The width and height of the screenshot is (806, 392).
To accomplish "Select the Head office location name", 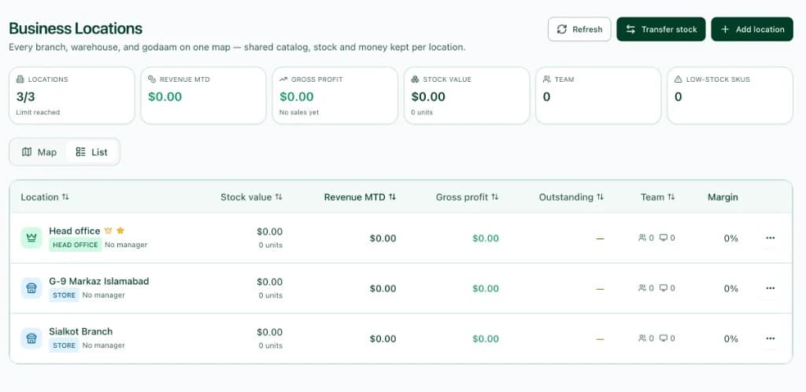I will [75, 231].
